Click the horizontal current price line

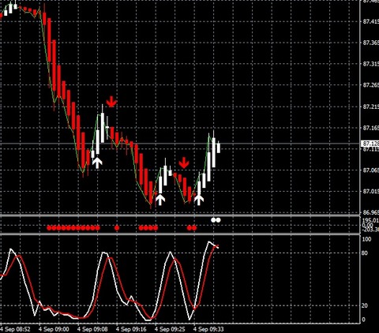tap(180, 144)
